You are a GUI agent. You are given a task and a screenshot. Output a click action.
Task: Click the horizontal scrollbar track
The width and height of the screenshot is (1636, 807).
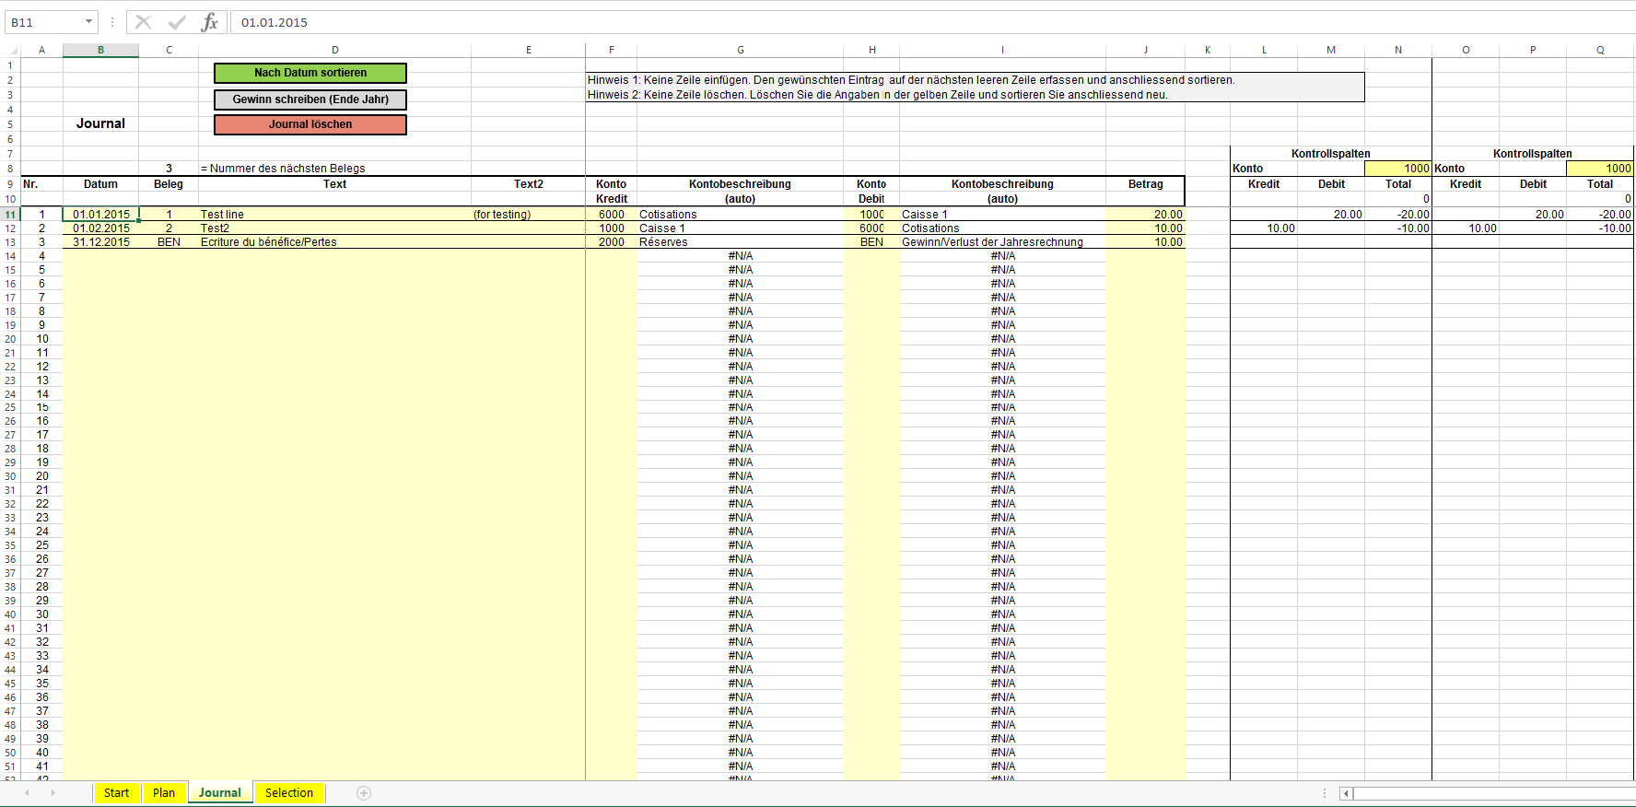pyautogui.click(x=1493, y=793)
